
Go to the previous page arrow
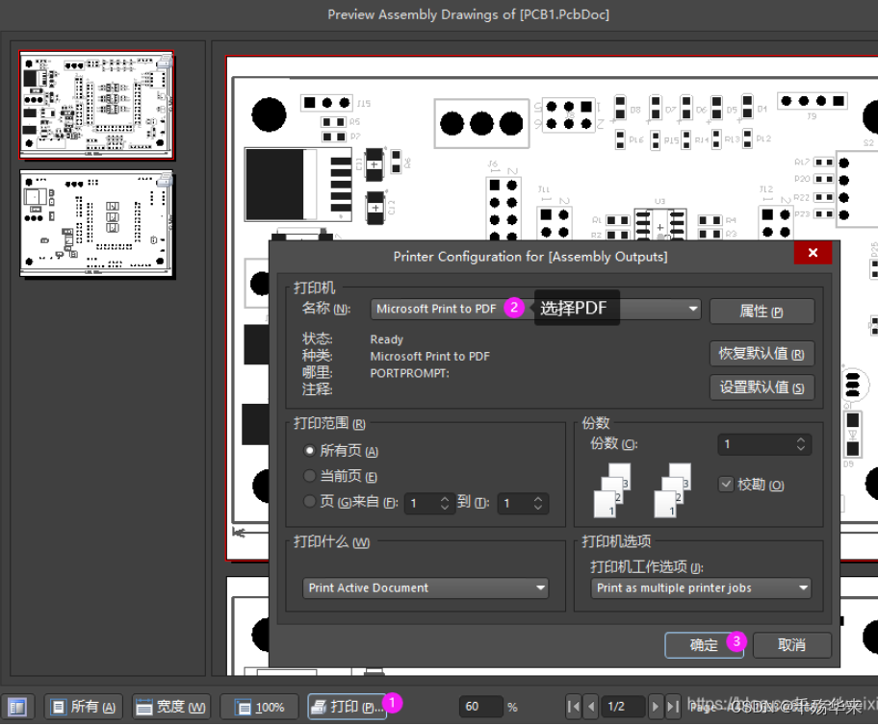[x=591, y=707]
